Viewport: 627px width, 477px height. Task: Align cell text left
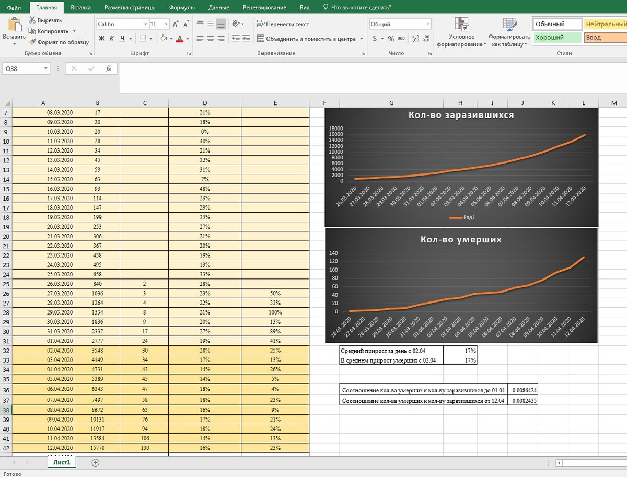point(200,38)
